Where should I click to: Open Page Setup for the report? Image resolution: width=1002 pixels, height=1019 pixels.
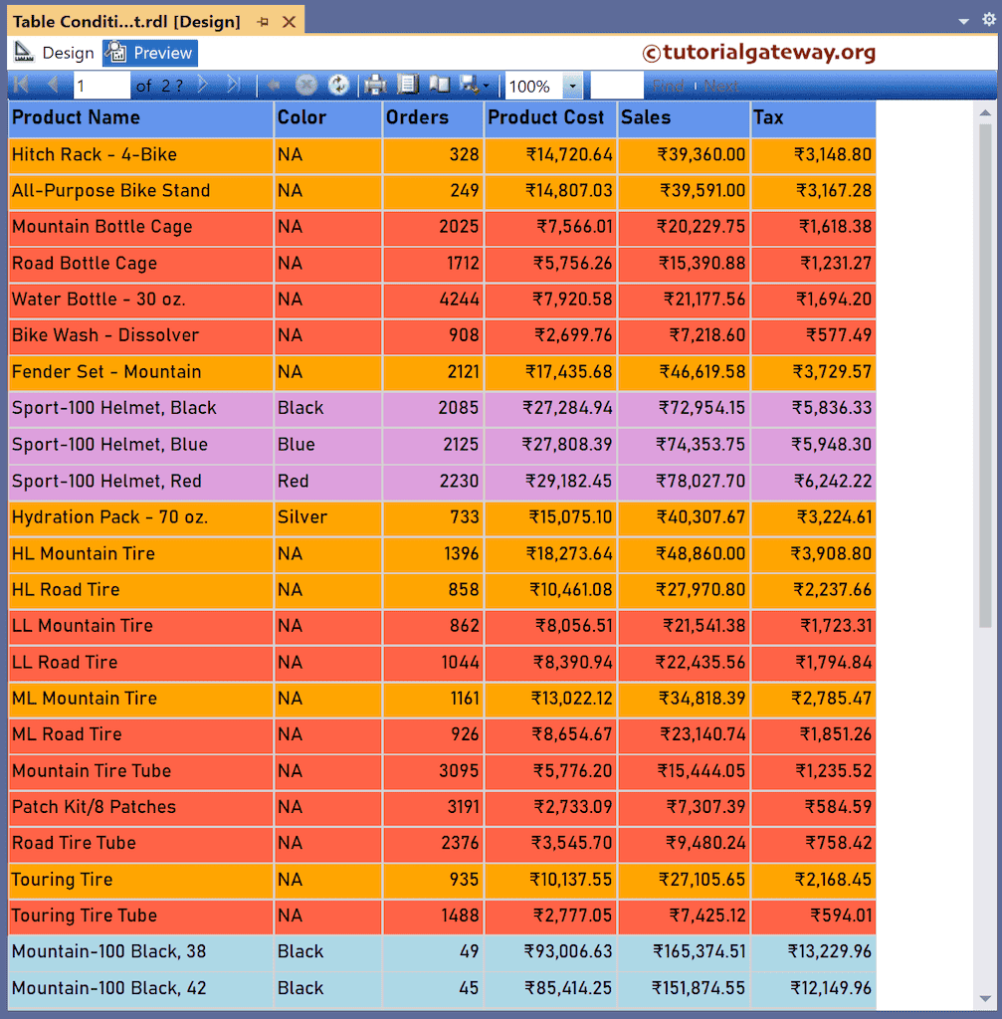pyautogui.click(x=439, y=86)
